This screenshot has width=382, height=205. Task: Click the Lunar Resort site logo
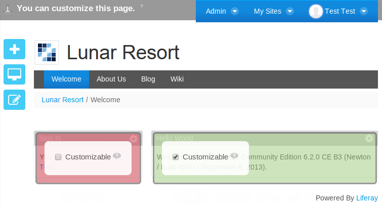click(47, 53)
